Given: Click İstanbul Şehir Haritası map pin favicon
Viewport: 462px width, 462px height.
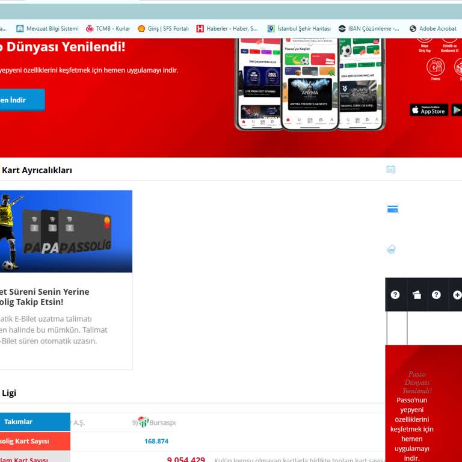Looking at the screenshot, I should point(271,29).
